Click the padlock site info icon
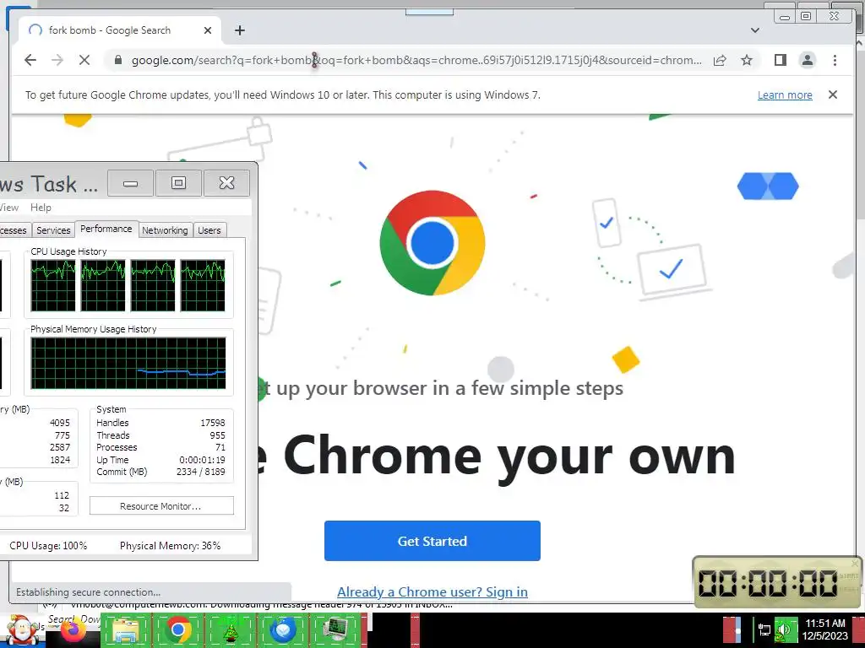 click(117, 60)
